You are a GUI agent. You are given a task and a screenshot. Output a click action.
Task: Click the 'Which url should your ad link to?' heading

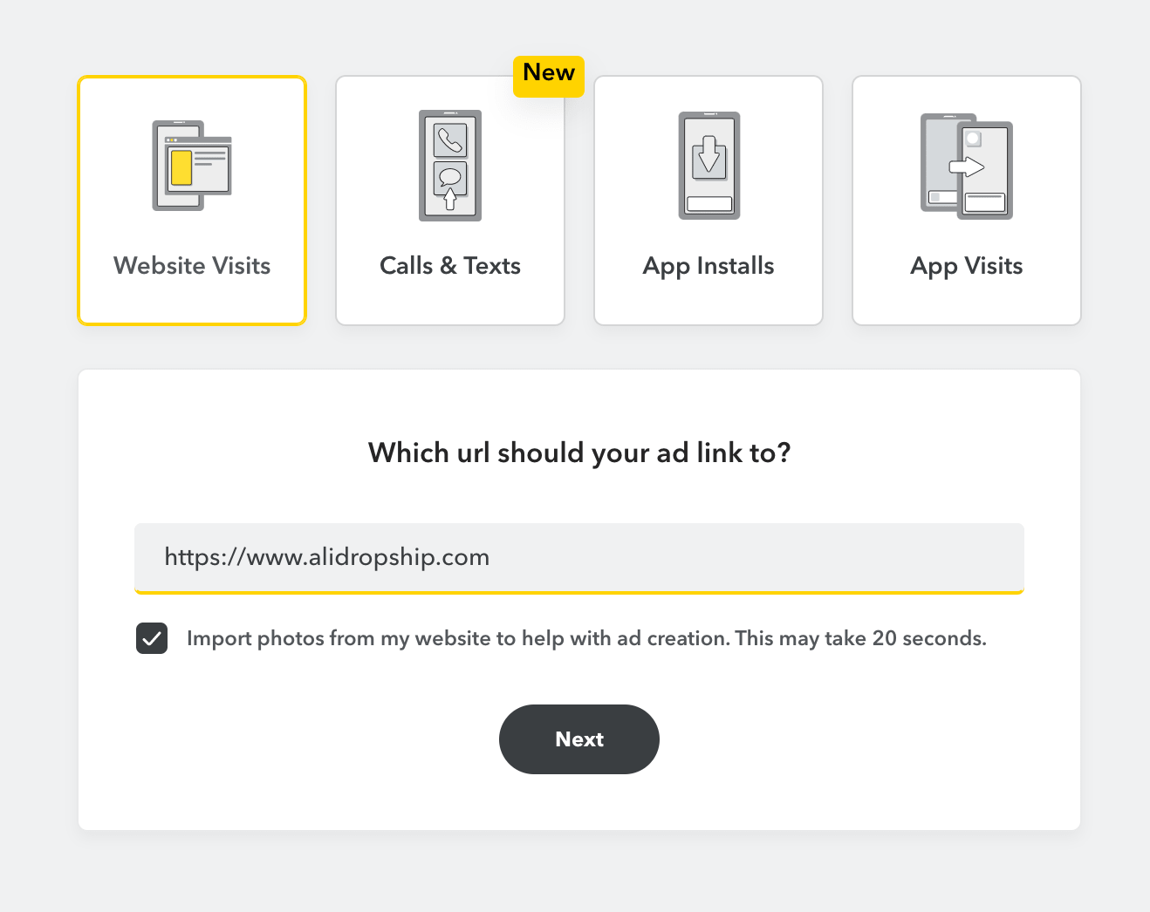click(x=579, y=453)
